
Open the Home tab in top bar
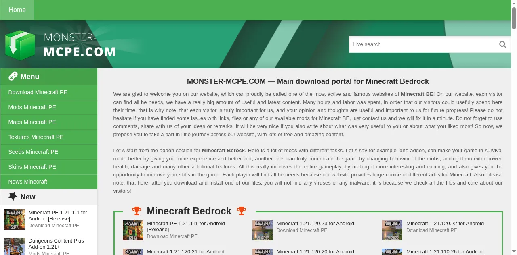[x=17, y=10]
